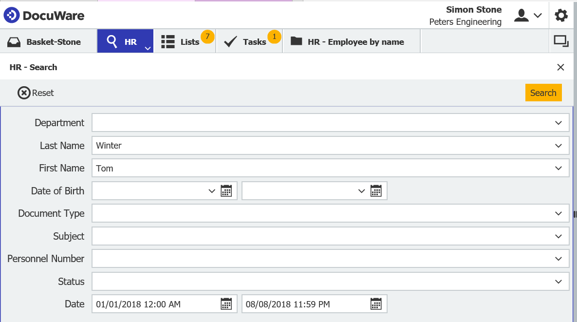Click the Last Name field containing Winter
Screen dimensions: 577x322
pos(292,145)
